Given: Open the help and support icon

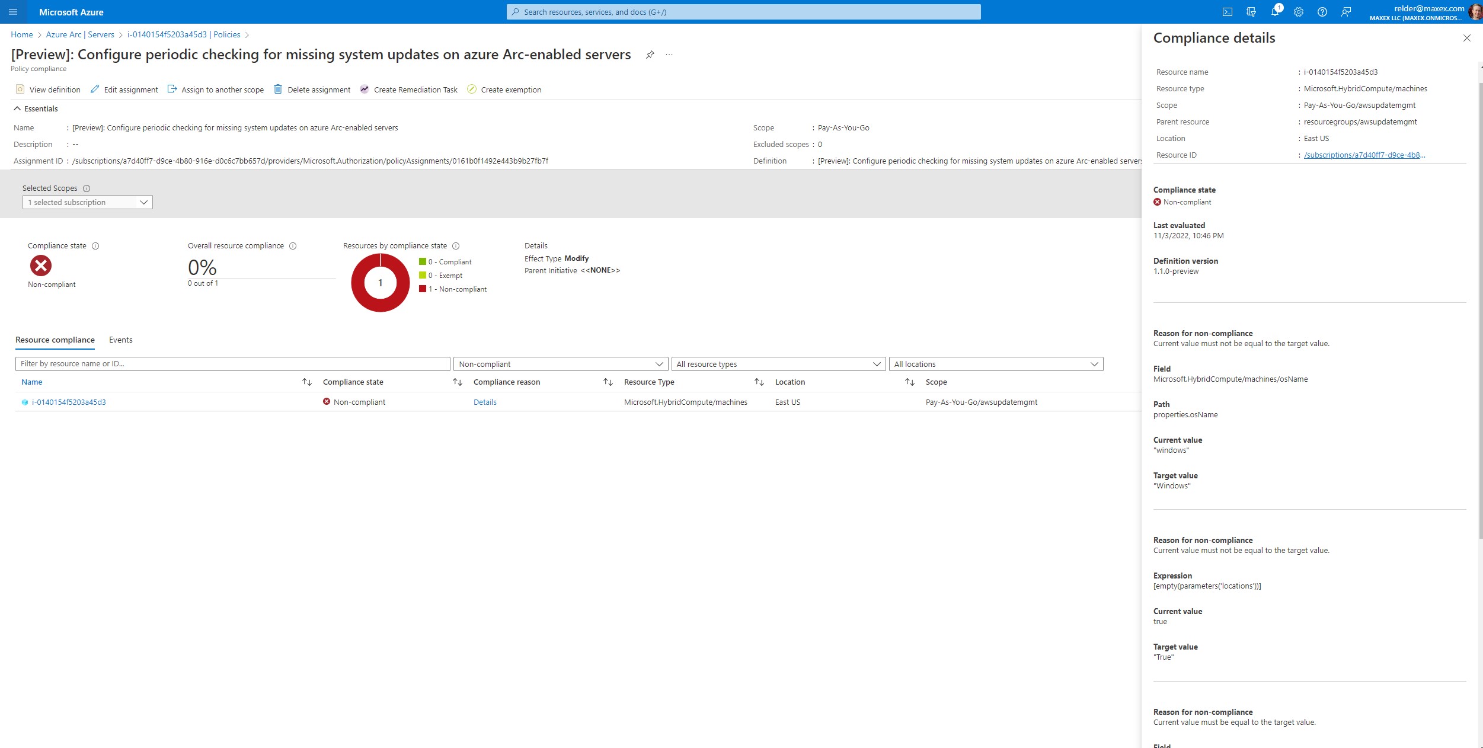Looking at the screenshot, I should [x=1322, y=11].
